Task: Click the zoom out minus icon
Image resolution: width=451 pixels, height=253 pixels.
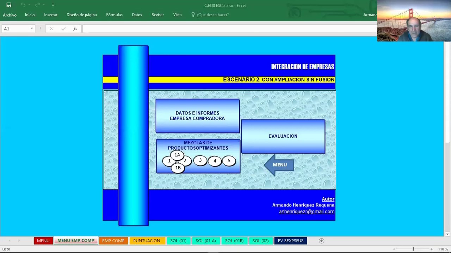Action: click(x=394, y=249)
